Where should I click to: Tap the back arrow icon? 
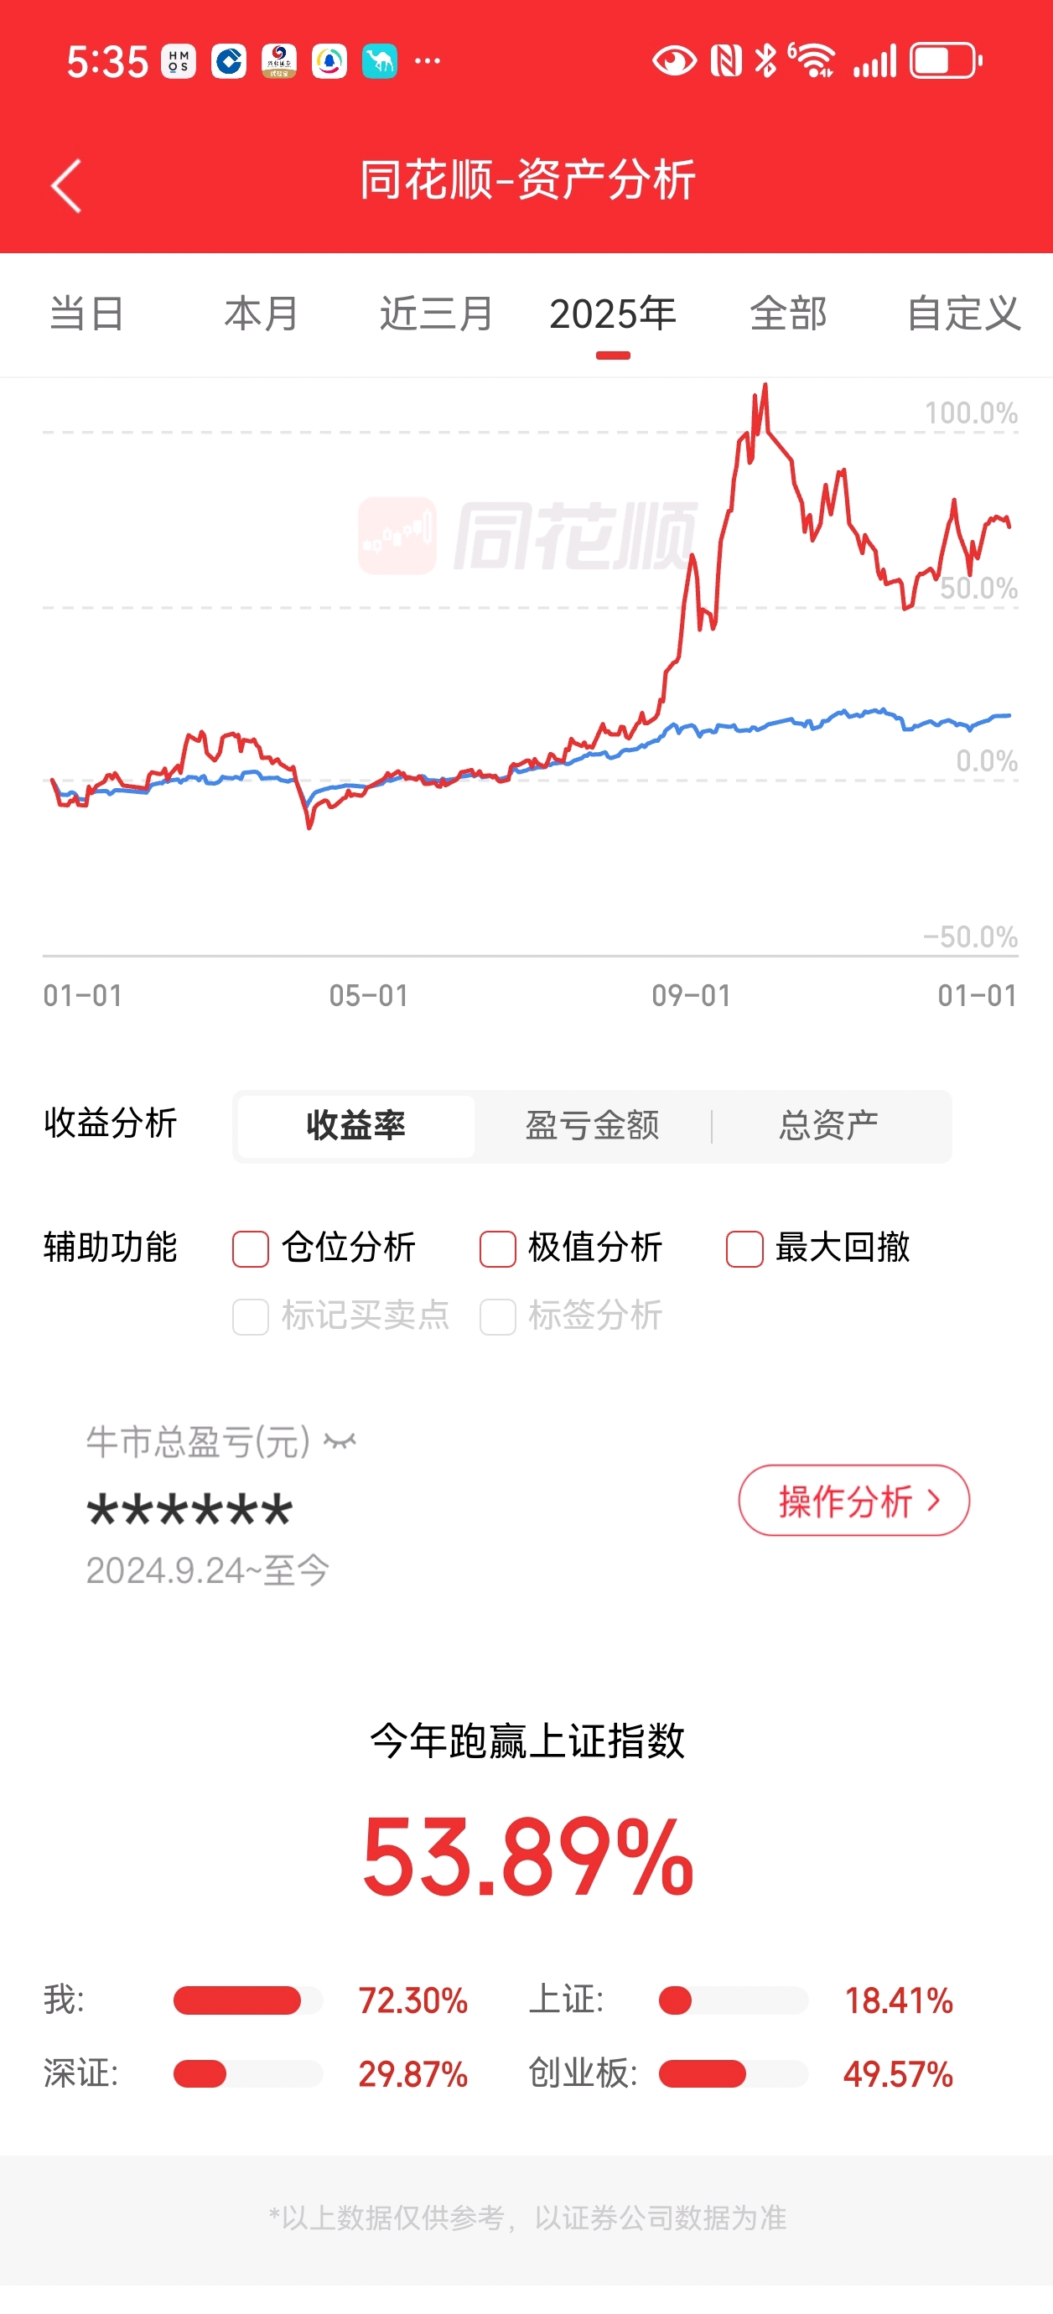pyautogui.click(x=66, y=185)
